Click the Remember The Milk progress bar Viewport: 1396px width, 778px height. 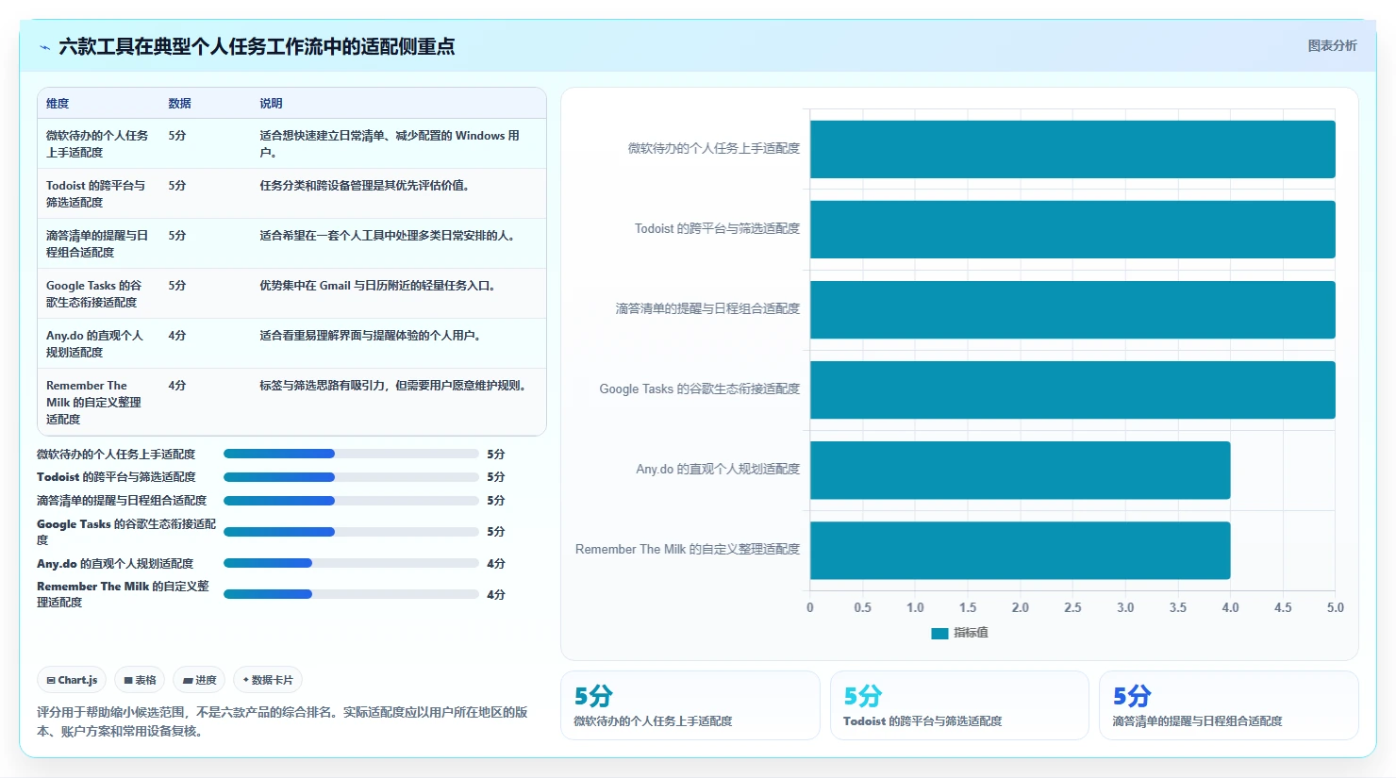[x=351, y=594]
